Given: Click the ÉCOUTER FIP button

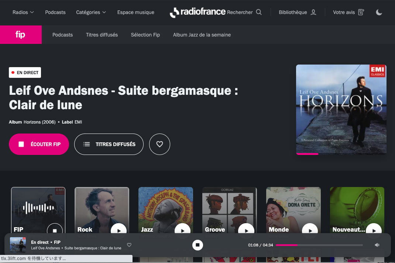Looking at the screenshot, I should click(39, 144).
